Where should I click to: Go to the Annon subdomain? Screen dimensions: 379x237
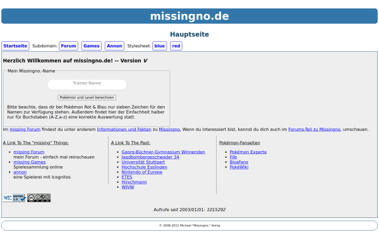(114, 46)
